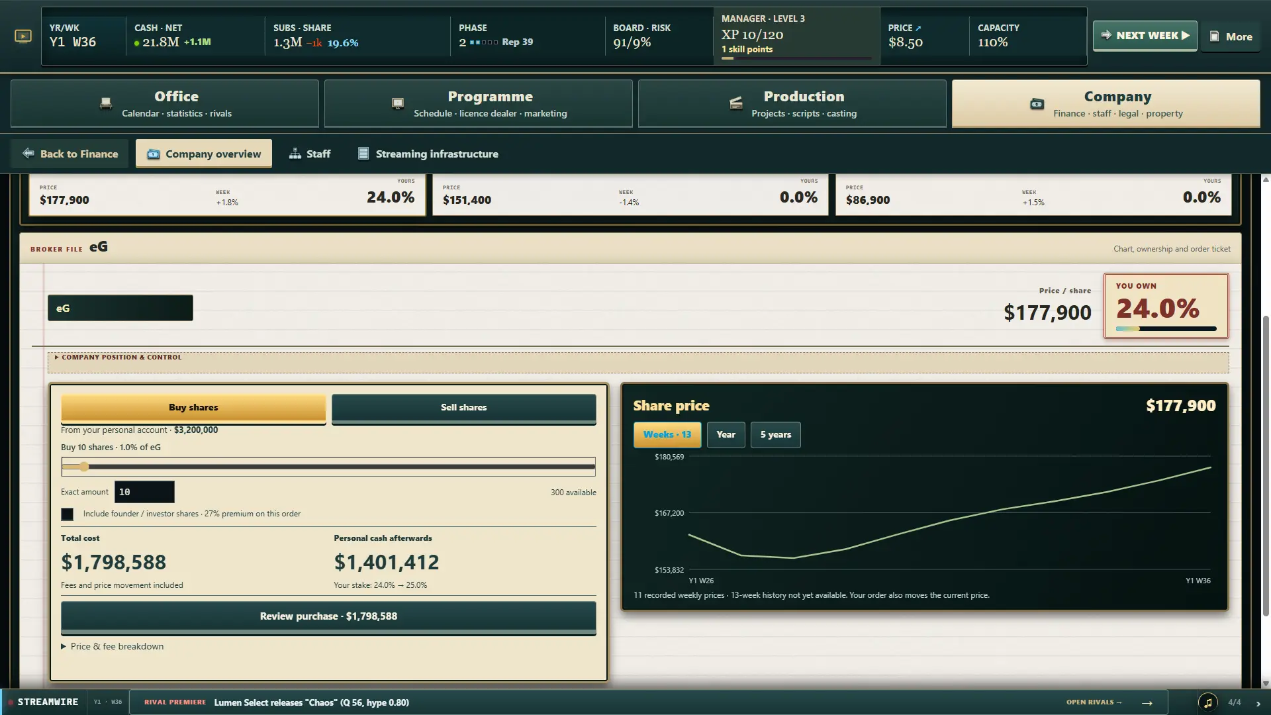
Task: Advance with the Next Week button
Action: 1145,36
